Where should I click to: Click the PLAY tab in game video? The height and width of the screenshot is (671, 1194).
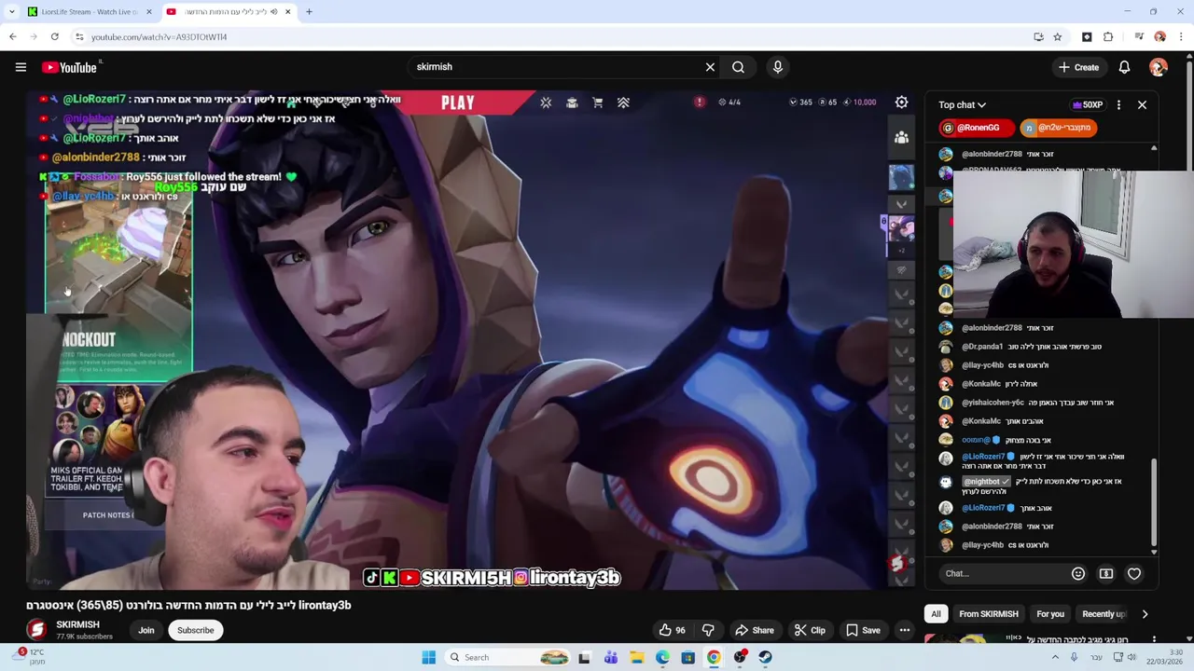coord(458,103)
